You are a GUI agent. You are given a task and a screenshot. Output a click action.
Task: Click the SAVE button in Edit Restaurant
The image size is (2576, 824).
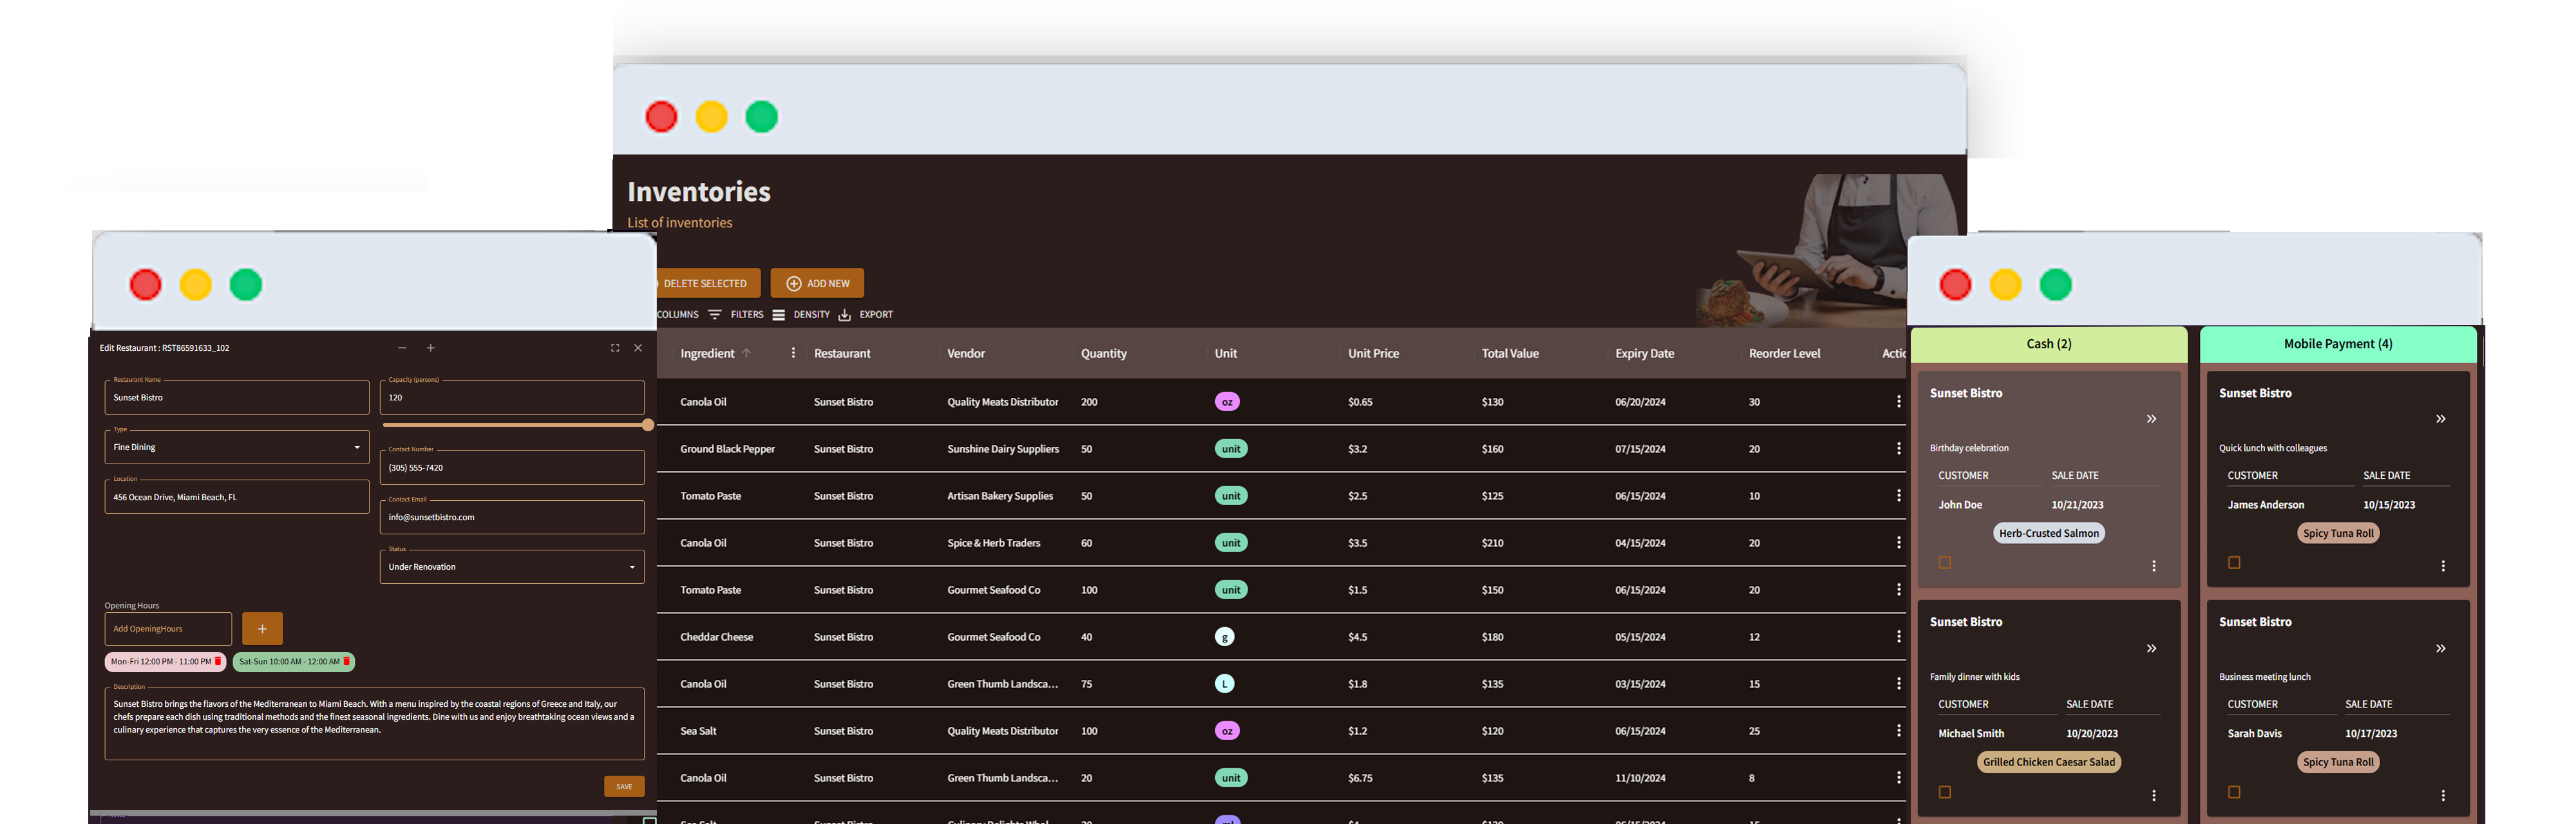coord(624,786)
